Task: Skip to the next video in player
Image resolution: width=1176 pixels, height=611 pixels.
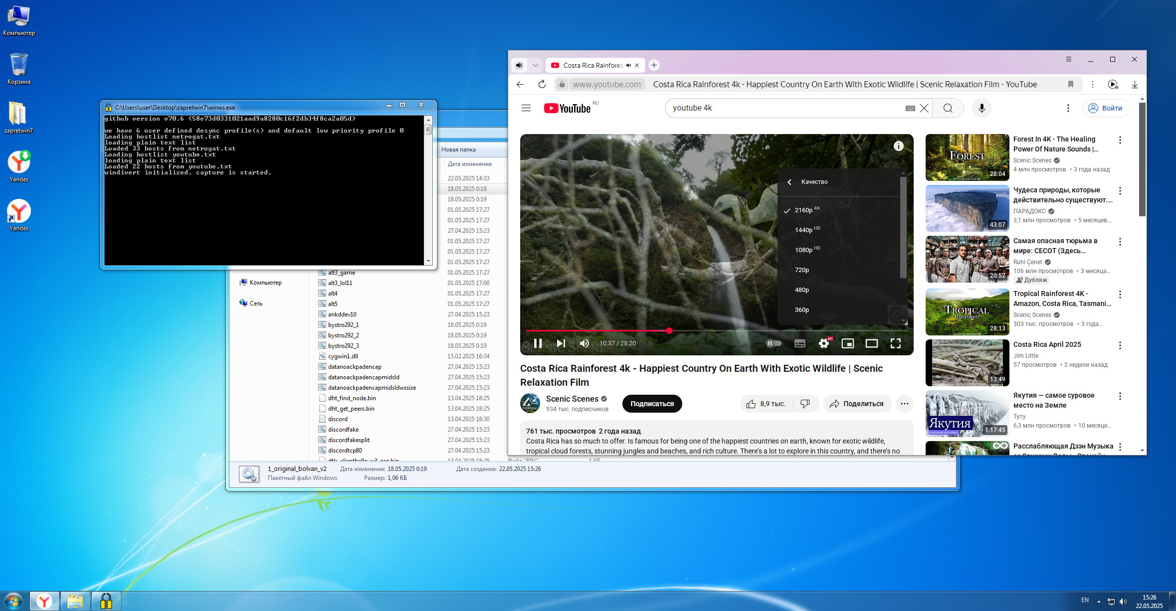Action: point(561,343)
